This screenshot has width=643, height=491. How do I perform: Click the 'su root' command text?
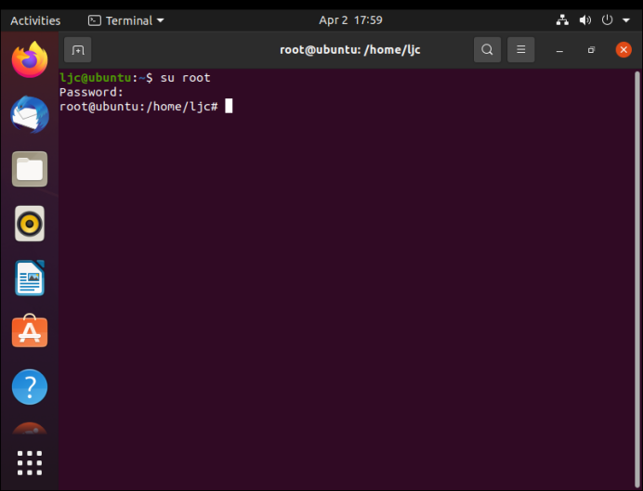tap(185, 78)
